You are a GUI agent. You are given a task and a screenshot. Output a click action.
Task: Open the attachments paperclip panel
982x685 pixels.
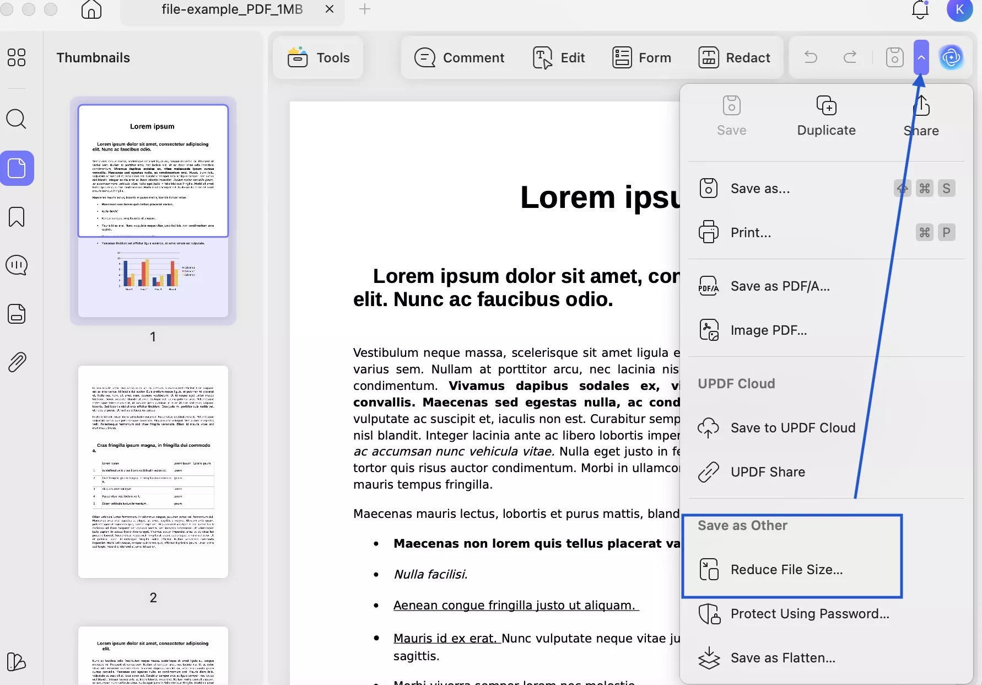(17, 362)
